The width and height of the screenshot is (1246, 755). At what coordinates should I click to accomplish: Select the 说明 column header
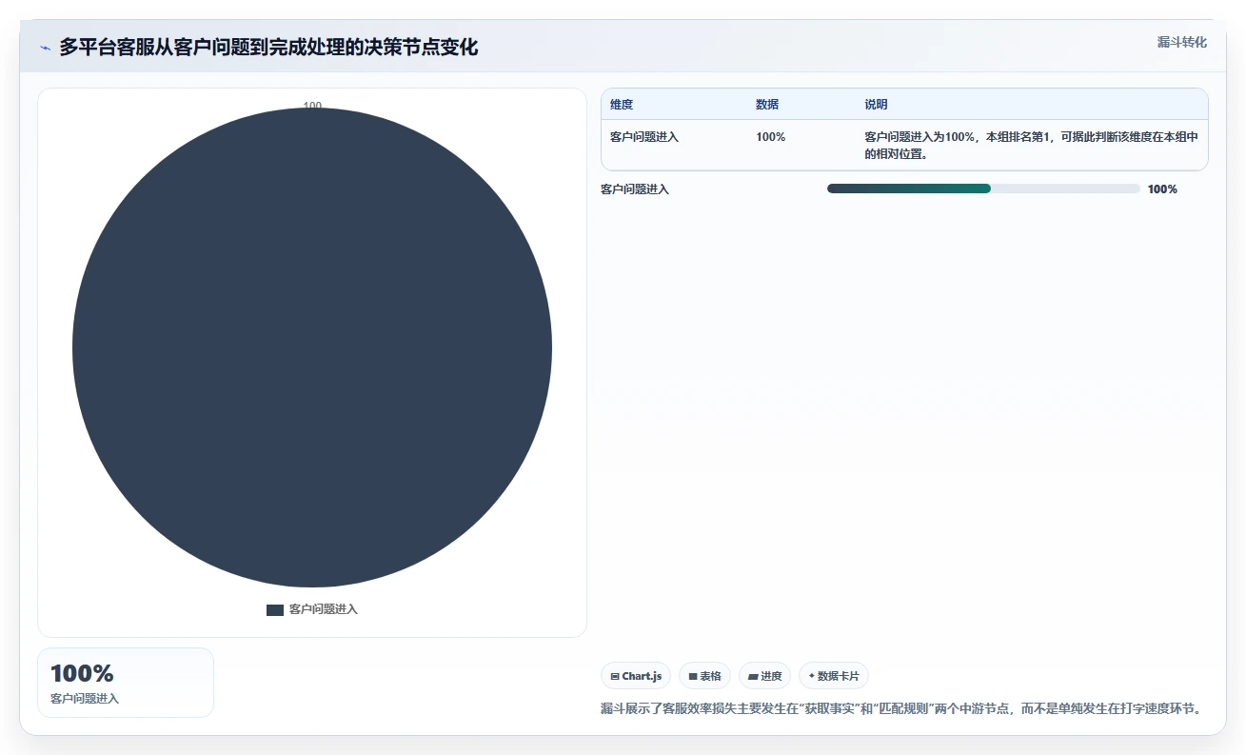point(876,105)
